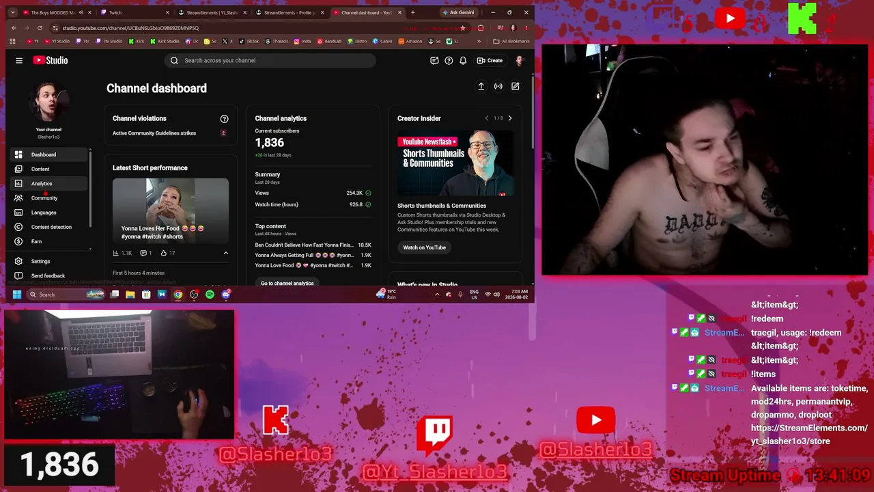This screenshot has height=492, width=874.
Task: Collapse the Latest Short performance details
Action: click(226, 253)
